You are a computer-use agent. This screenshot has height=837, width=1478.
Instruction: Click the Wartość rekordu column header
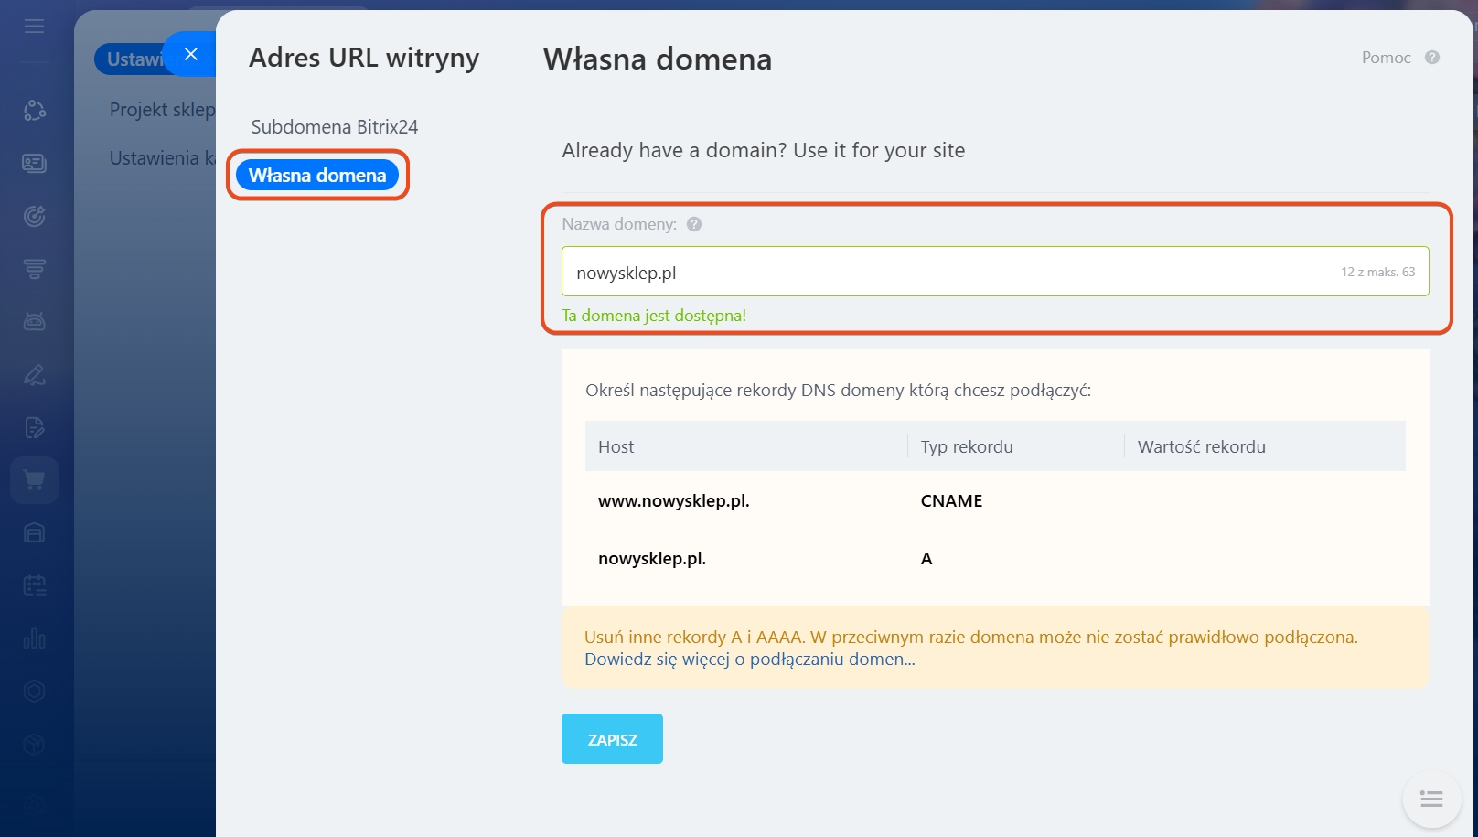coord(1202,447)
